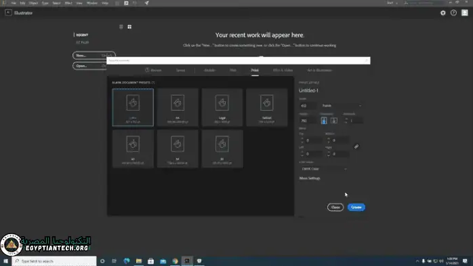This screenshot has height=266, width=473.
Task: Select the B4 blank document preset
Action: pyautogui.click(x=178, y=149)
